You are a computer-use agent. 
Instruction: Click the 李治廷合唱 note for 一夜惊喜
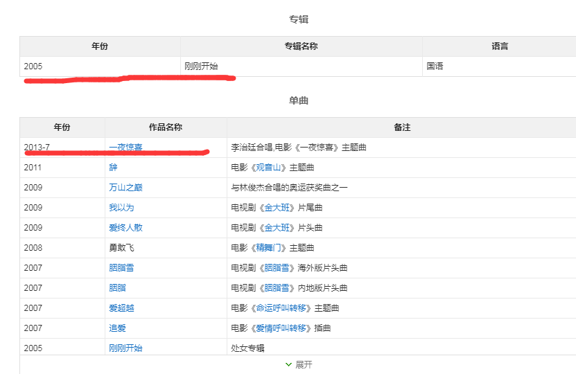(x=299, y=148)
